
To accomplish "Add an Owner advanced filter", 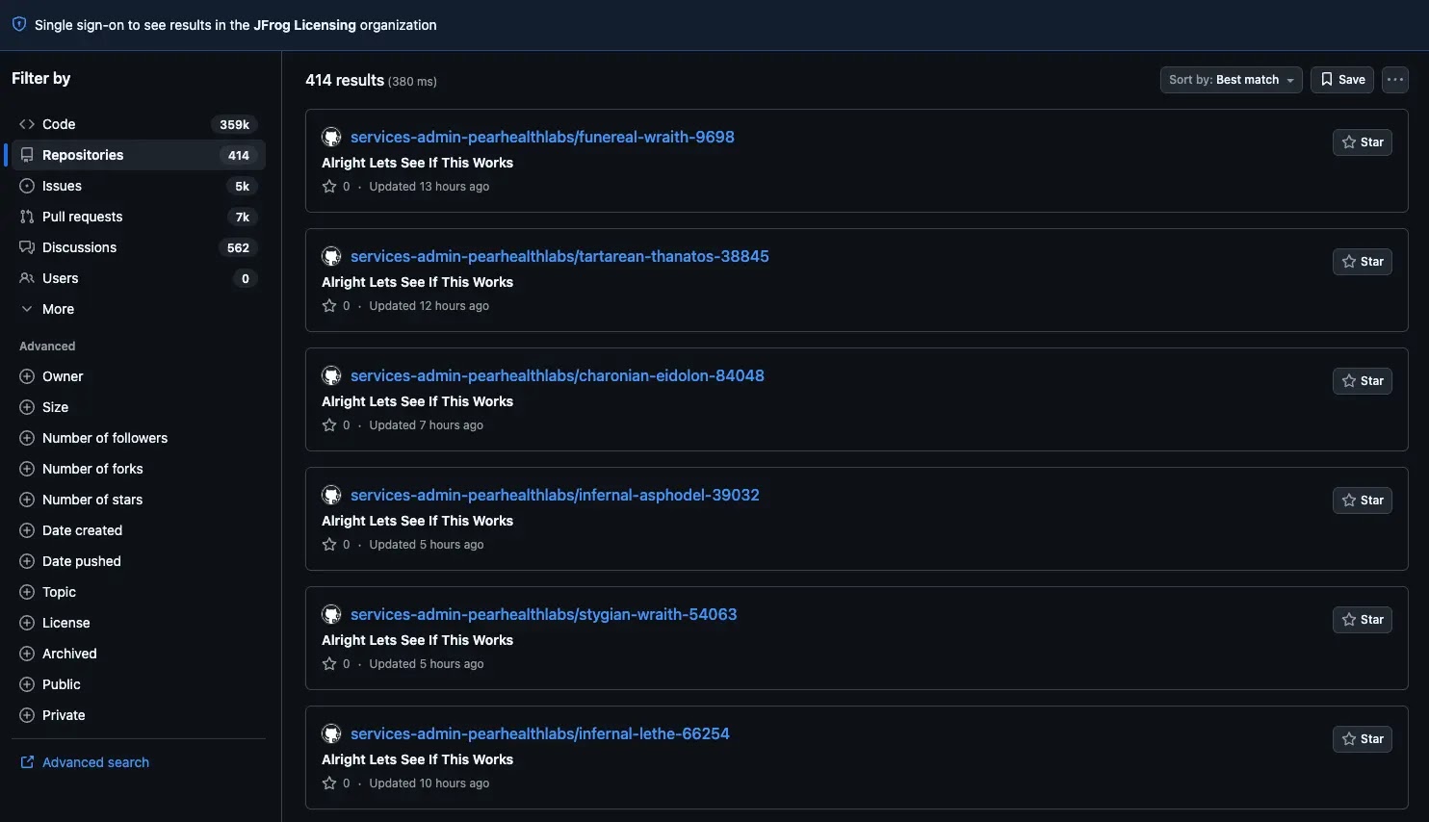I will (x=138, y=376).
